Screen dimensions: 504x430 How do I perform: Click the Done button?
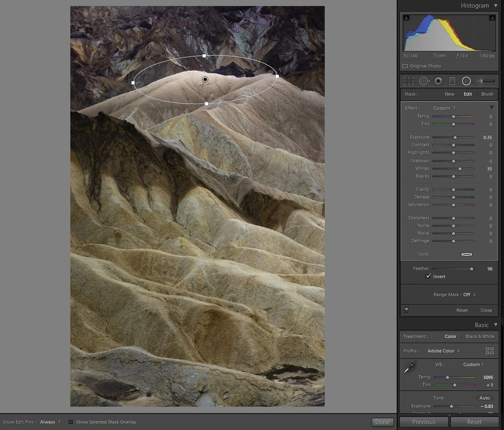coord(382,422)
